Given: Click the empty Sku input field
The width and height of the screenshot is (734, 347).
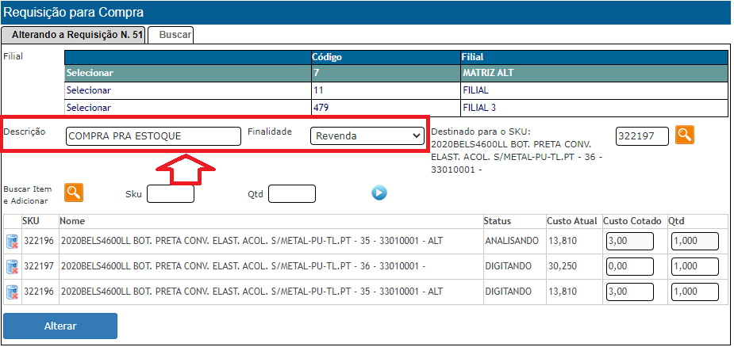Looking at the screenshot, I should coord(171,193).
